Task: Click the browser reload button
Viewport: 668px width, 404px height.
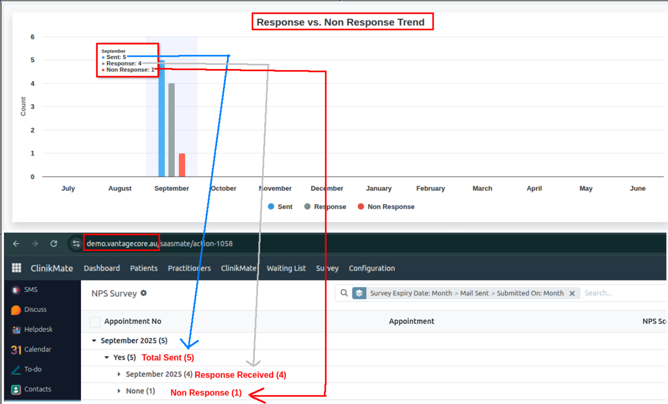Action: 54,243
